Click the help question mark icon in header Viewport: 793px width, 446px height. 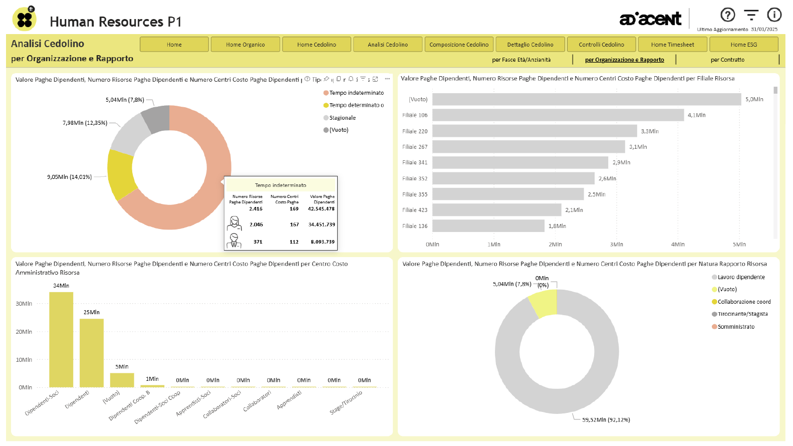(727, 15)
